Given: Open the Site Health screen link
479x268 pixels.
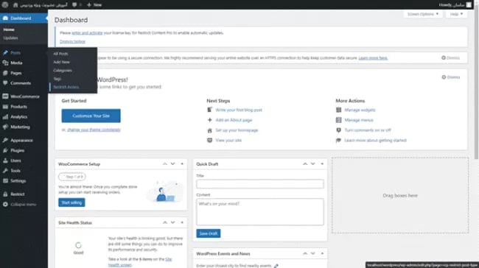Looking at the screenshot, I should pos(140,262).
